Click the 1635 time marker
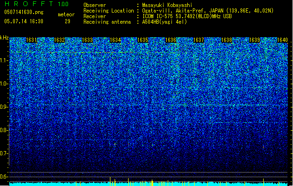293x186 pixels. click(143, 40)
